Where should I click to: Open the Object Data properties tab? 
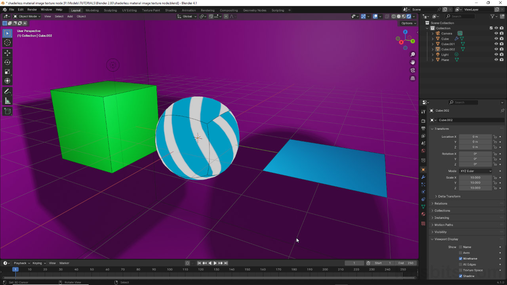coord(423,207)
